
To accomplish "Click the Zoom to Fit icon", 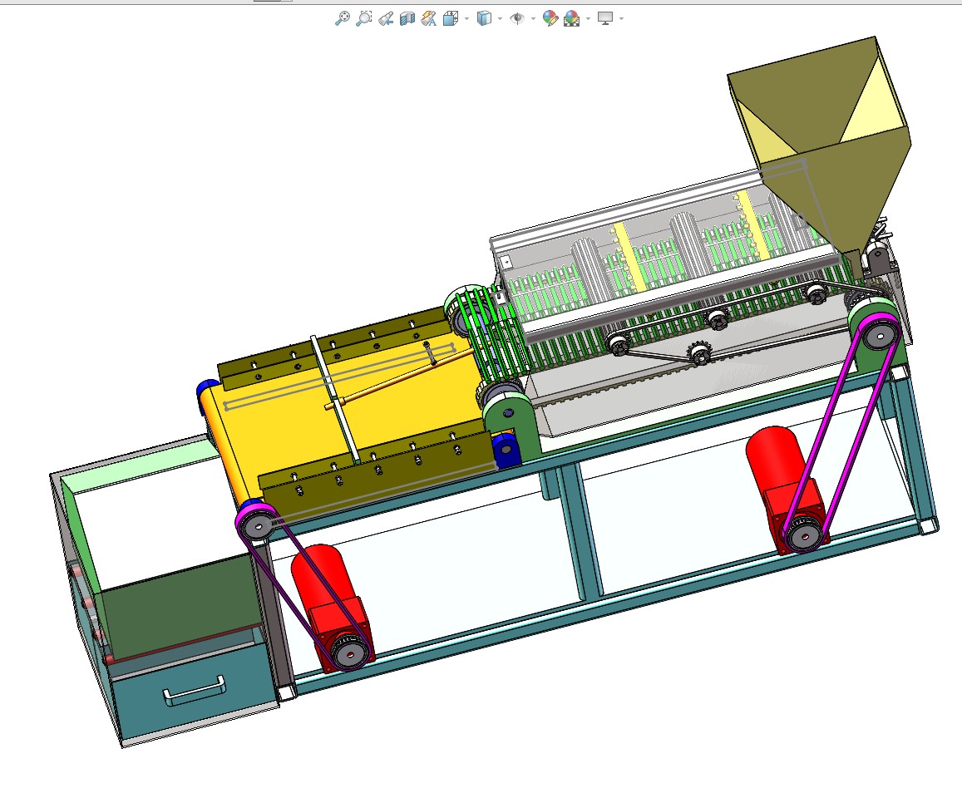I will pyautogui.click(x=343, y=18).
